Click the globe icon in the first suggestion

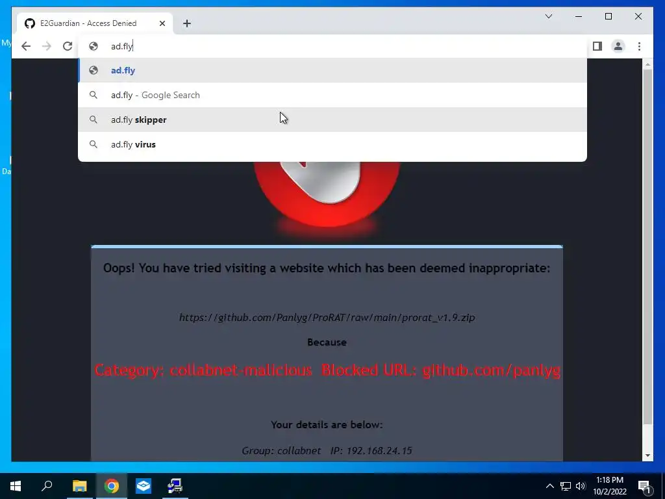(94, 70)
